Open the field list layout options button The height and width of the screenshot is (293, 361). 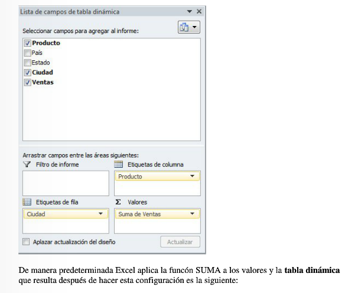pyautogui.click(x=188, y=27)
